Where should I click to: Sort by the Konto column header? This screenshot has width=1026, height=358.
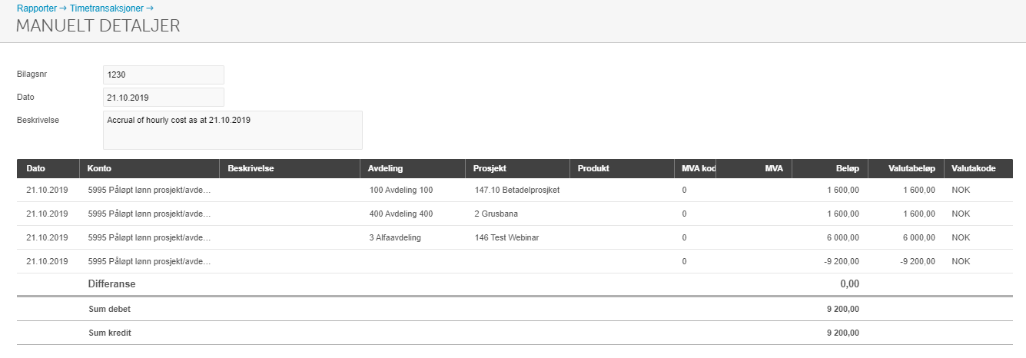(x=150, y=168)
